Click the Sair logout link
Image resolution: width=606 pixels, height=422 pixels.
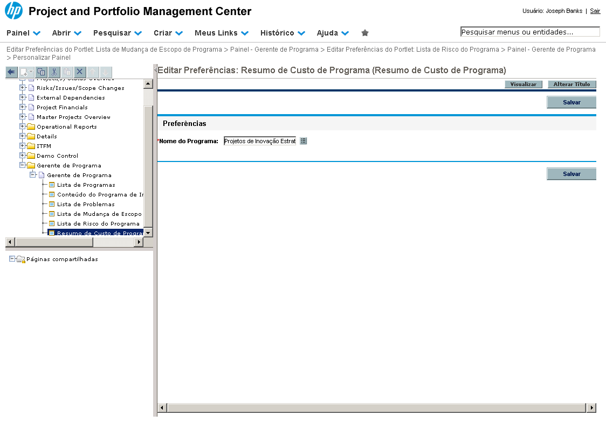595,11
